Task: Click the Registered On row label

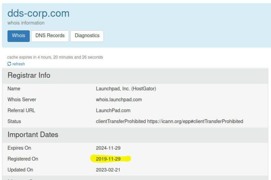Action: (x=23, y=159)
